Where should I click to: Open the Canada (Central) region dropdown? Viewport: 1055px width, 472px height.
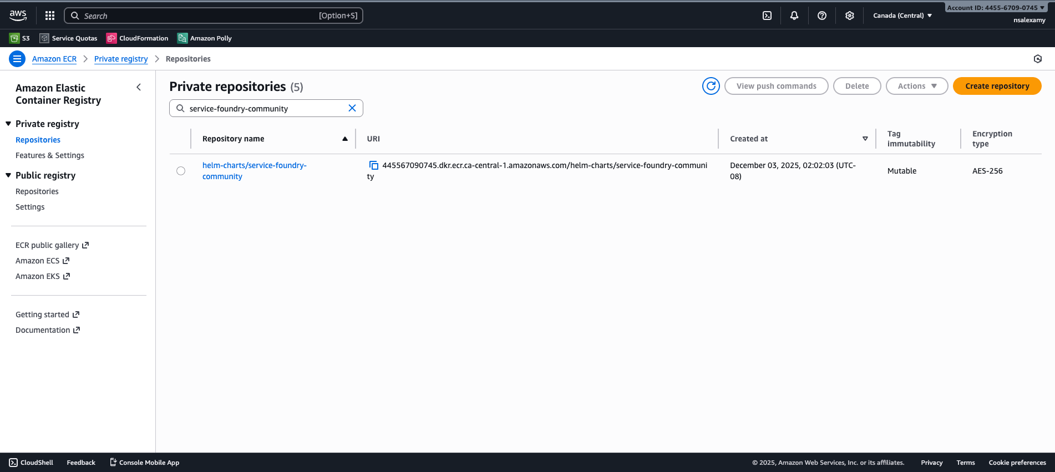point(902,16)
